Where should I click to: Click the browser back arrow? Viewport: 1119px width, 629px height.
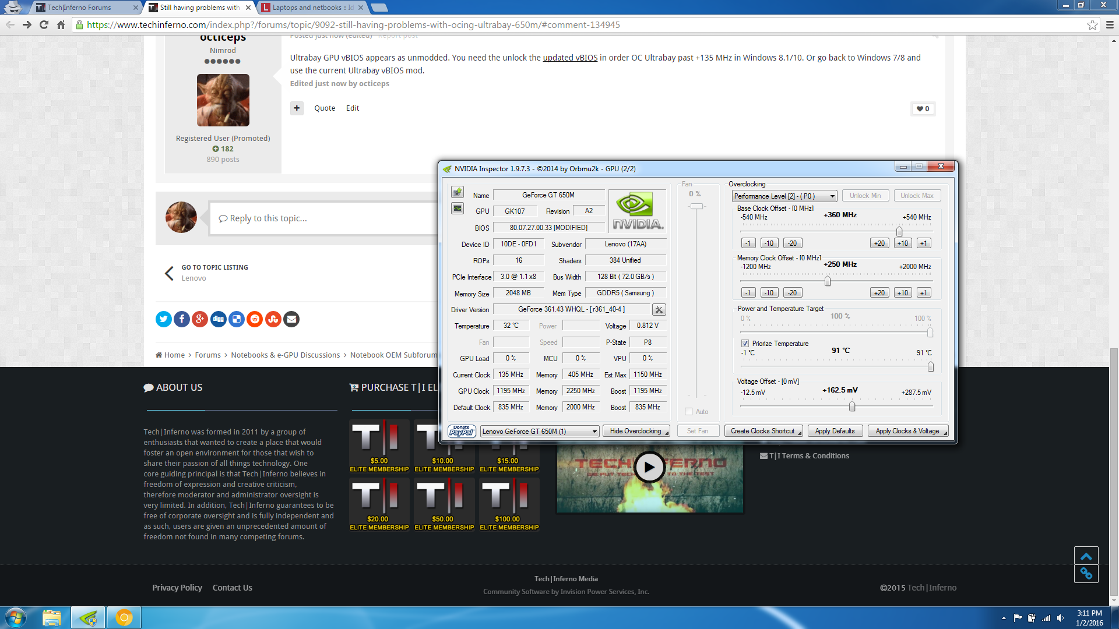(10, 24)
